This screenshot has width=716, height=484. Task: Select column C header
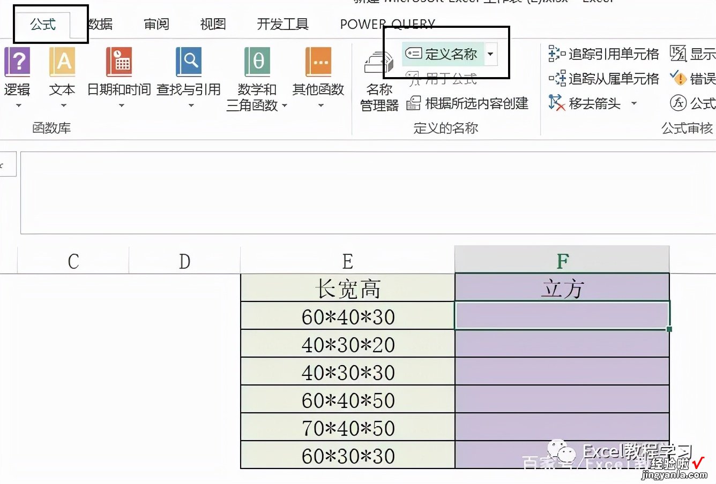tap(73, 261)
